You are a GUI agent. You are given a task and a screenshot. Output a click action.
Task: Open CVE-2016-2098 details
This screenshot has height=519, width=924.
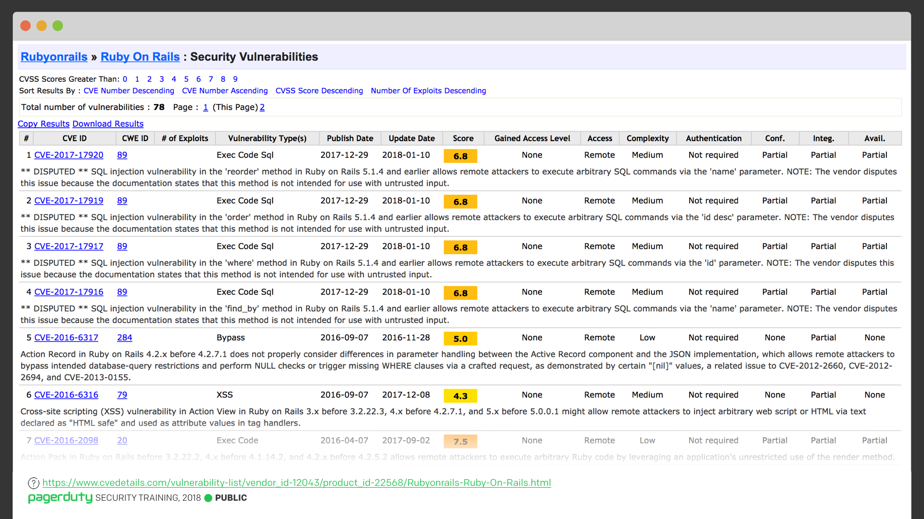pos(66,441)
